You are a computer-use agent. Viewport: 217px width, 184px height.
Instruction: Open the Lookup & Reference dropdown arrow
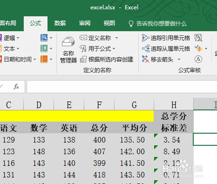51,38
